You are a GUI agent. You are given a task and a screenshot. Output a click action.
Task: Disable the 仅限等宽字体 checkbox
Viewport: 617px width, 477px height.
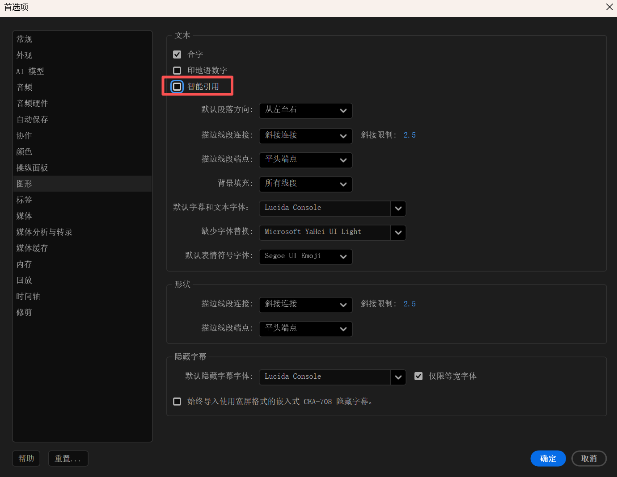418,376
